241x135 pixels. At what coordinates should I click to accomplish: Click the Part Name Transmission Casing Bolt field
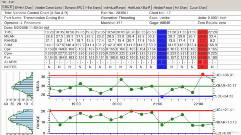click(34, 18)
